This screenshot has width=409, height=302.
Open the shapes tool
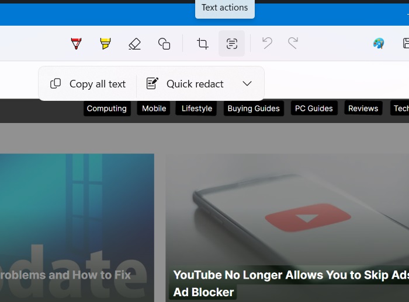click(x=164, y=44)
